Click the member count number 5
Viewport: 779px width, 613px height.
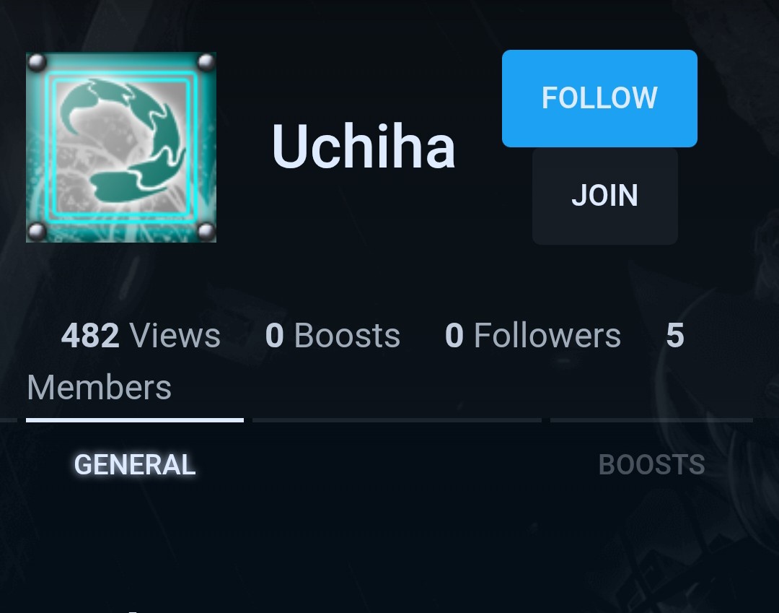[675, 336]
